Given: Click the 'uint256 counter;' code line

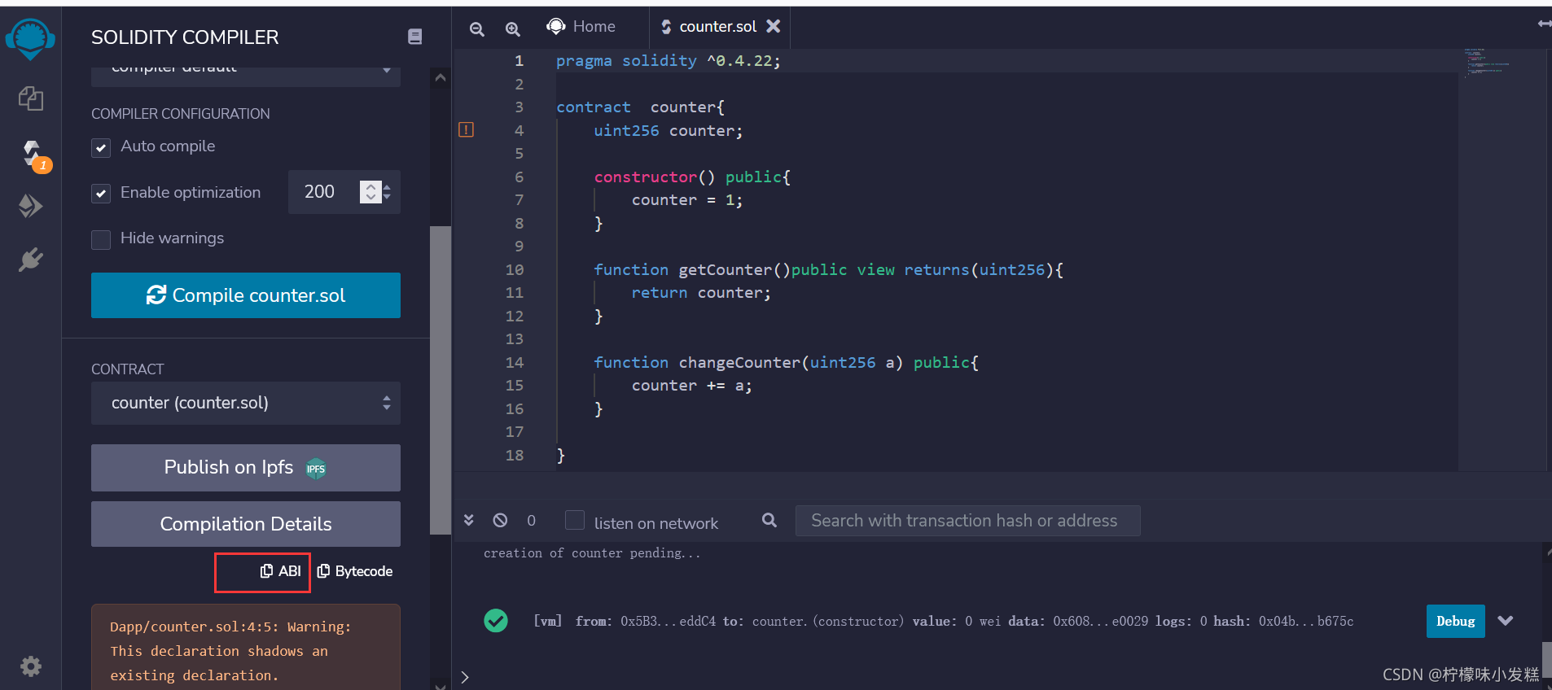Looking at the screenshot, I should pyautogui.click(x=668, y=130).
